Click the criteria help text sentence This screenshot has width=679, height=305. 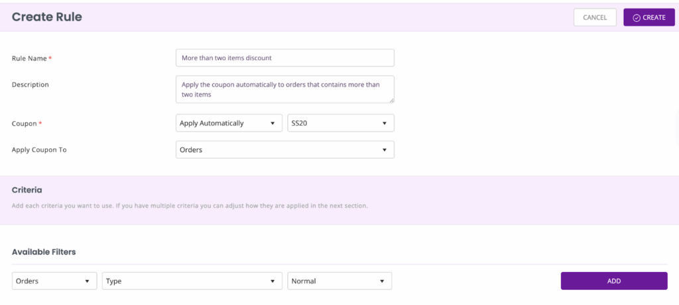[x=190, y=206]
